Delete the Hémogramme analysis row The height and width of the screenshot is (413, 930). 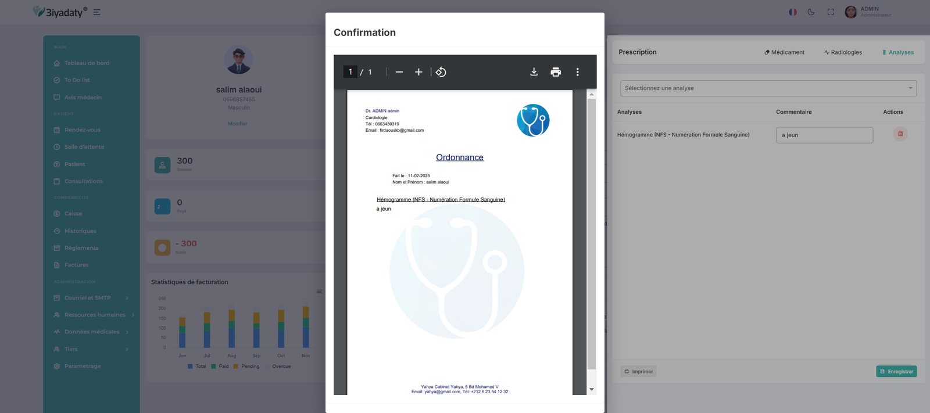(x=900, y=134)
